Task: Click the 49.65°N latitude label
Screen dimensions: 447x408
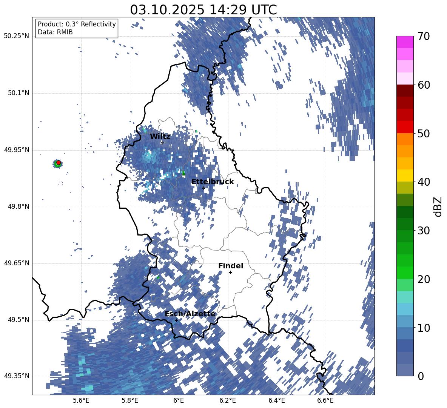Action: pos(17,263)
